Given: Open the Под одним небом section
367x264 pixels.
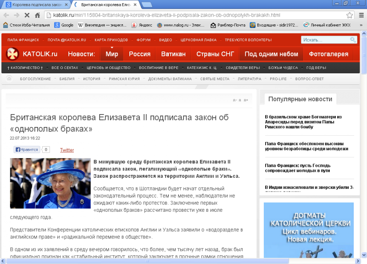Looking at the screenshot, I should click(271, 54).
